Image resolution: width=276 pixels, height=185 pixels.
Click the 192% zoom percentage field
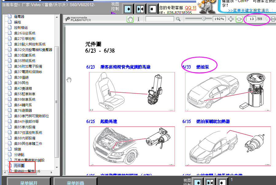tap(219, 19)
